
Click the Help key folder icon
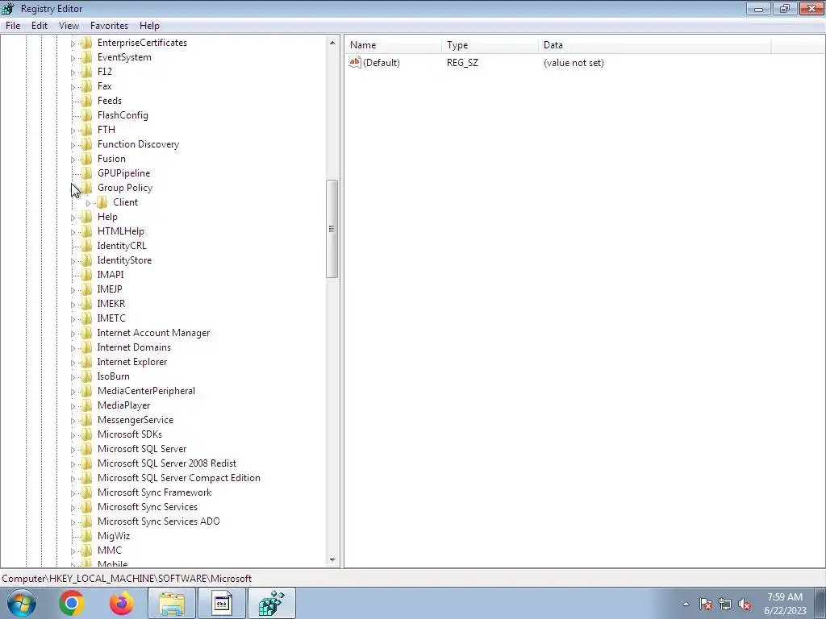(87, 216)
